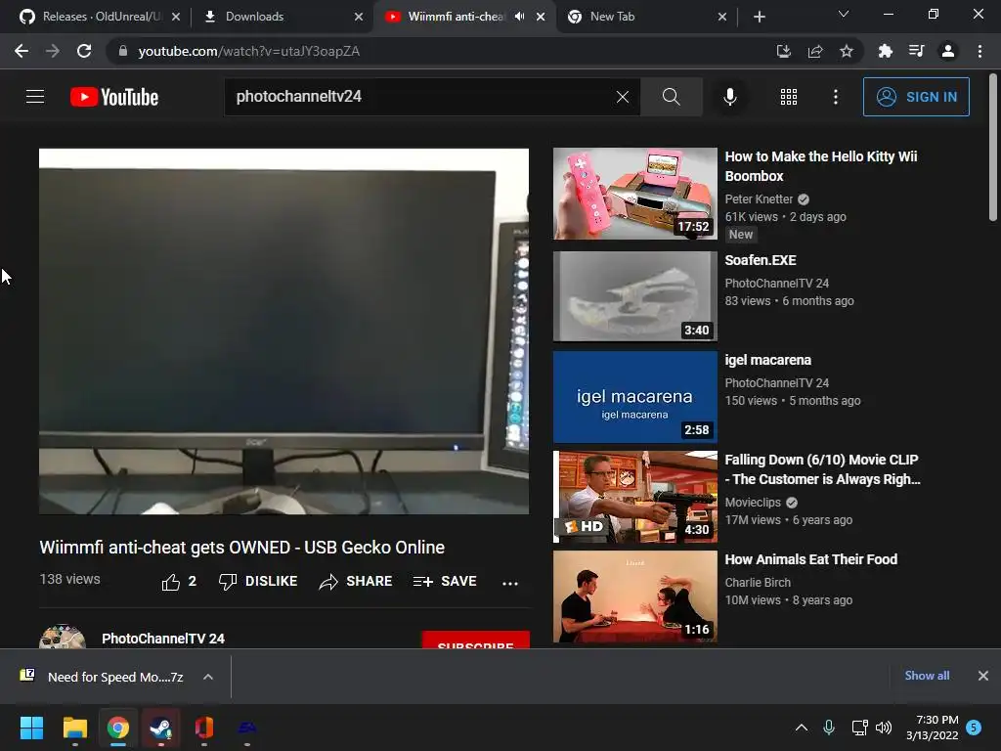The height and width of the screenshot is (751, 1001).
Task: Open the Windows Start button
Action: (x=31, y=728)
